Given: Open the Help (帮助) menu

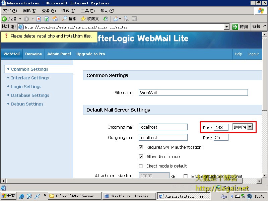Looking at the screenshot, I should [107, 11].
